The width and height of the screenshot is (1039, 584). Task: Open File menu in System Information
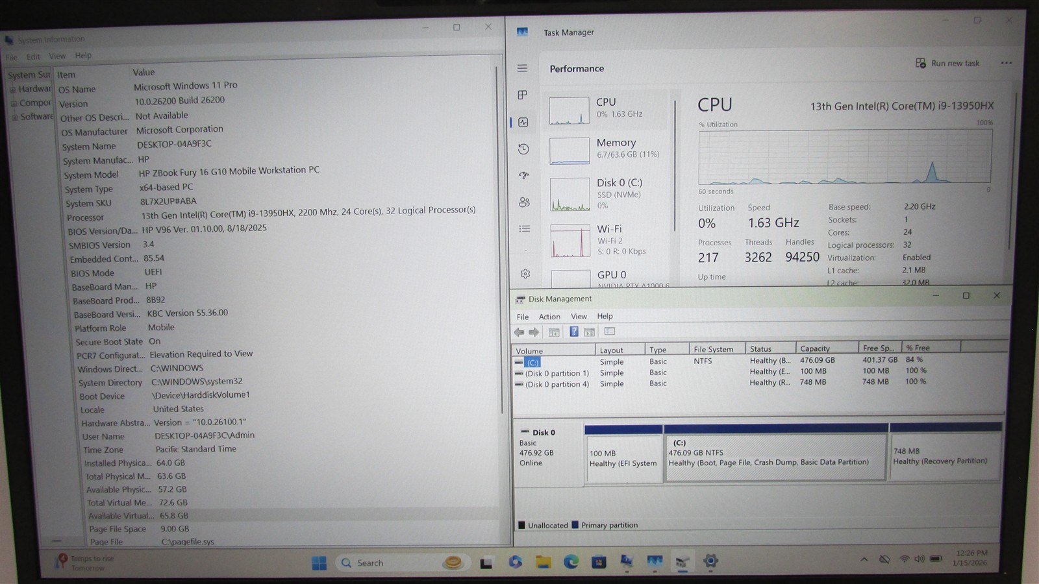pyautogui.click(x=12, y=57)
